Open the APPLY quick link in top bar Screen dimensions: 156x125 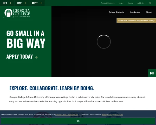point(37,3)
